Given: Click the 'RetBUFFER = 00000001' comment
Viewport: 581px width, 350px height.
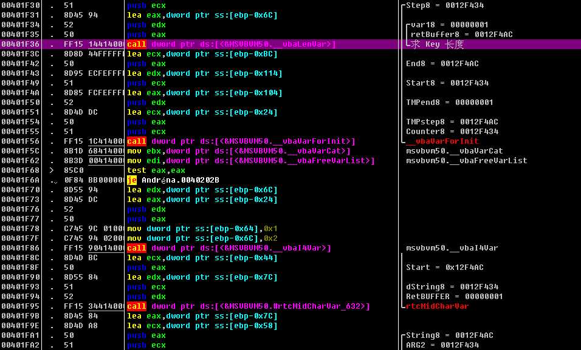Looking at the screenshot, I should point(454,297).
